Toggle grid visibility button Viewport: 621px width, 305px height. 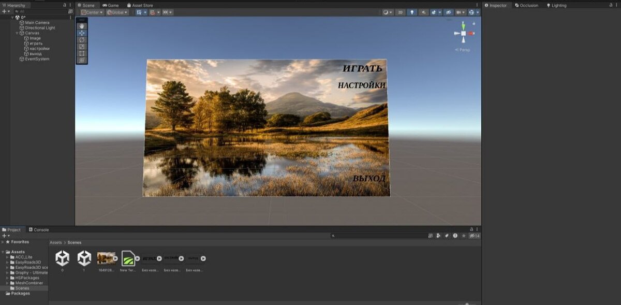[139, 12]
